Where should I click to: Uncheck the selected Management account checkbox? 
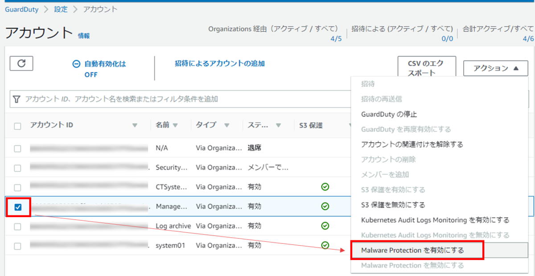click(x=18, y=207)
